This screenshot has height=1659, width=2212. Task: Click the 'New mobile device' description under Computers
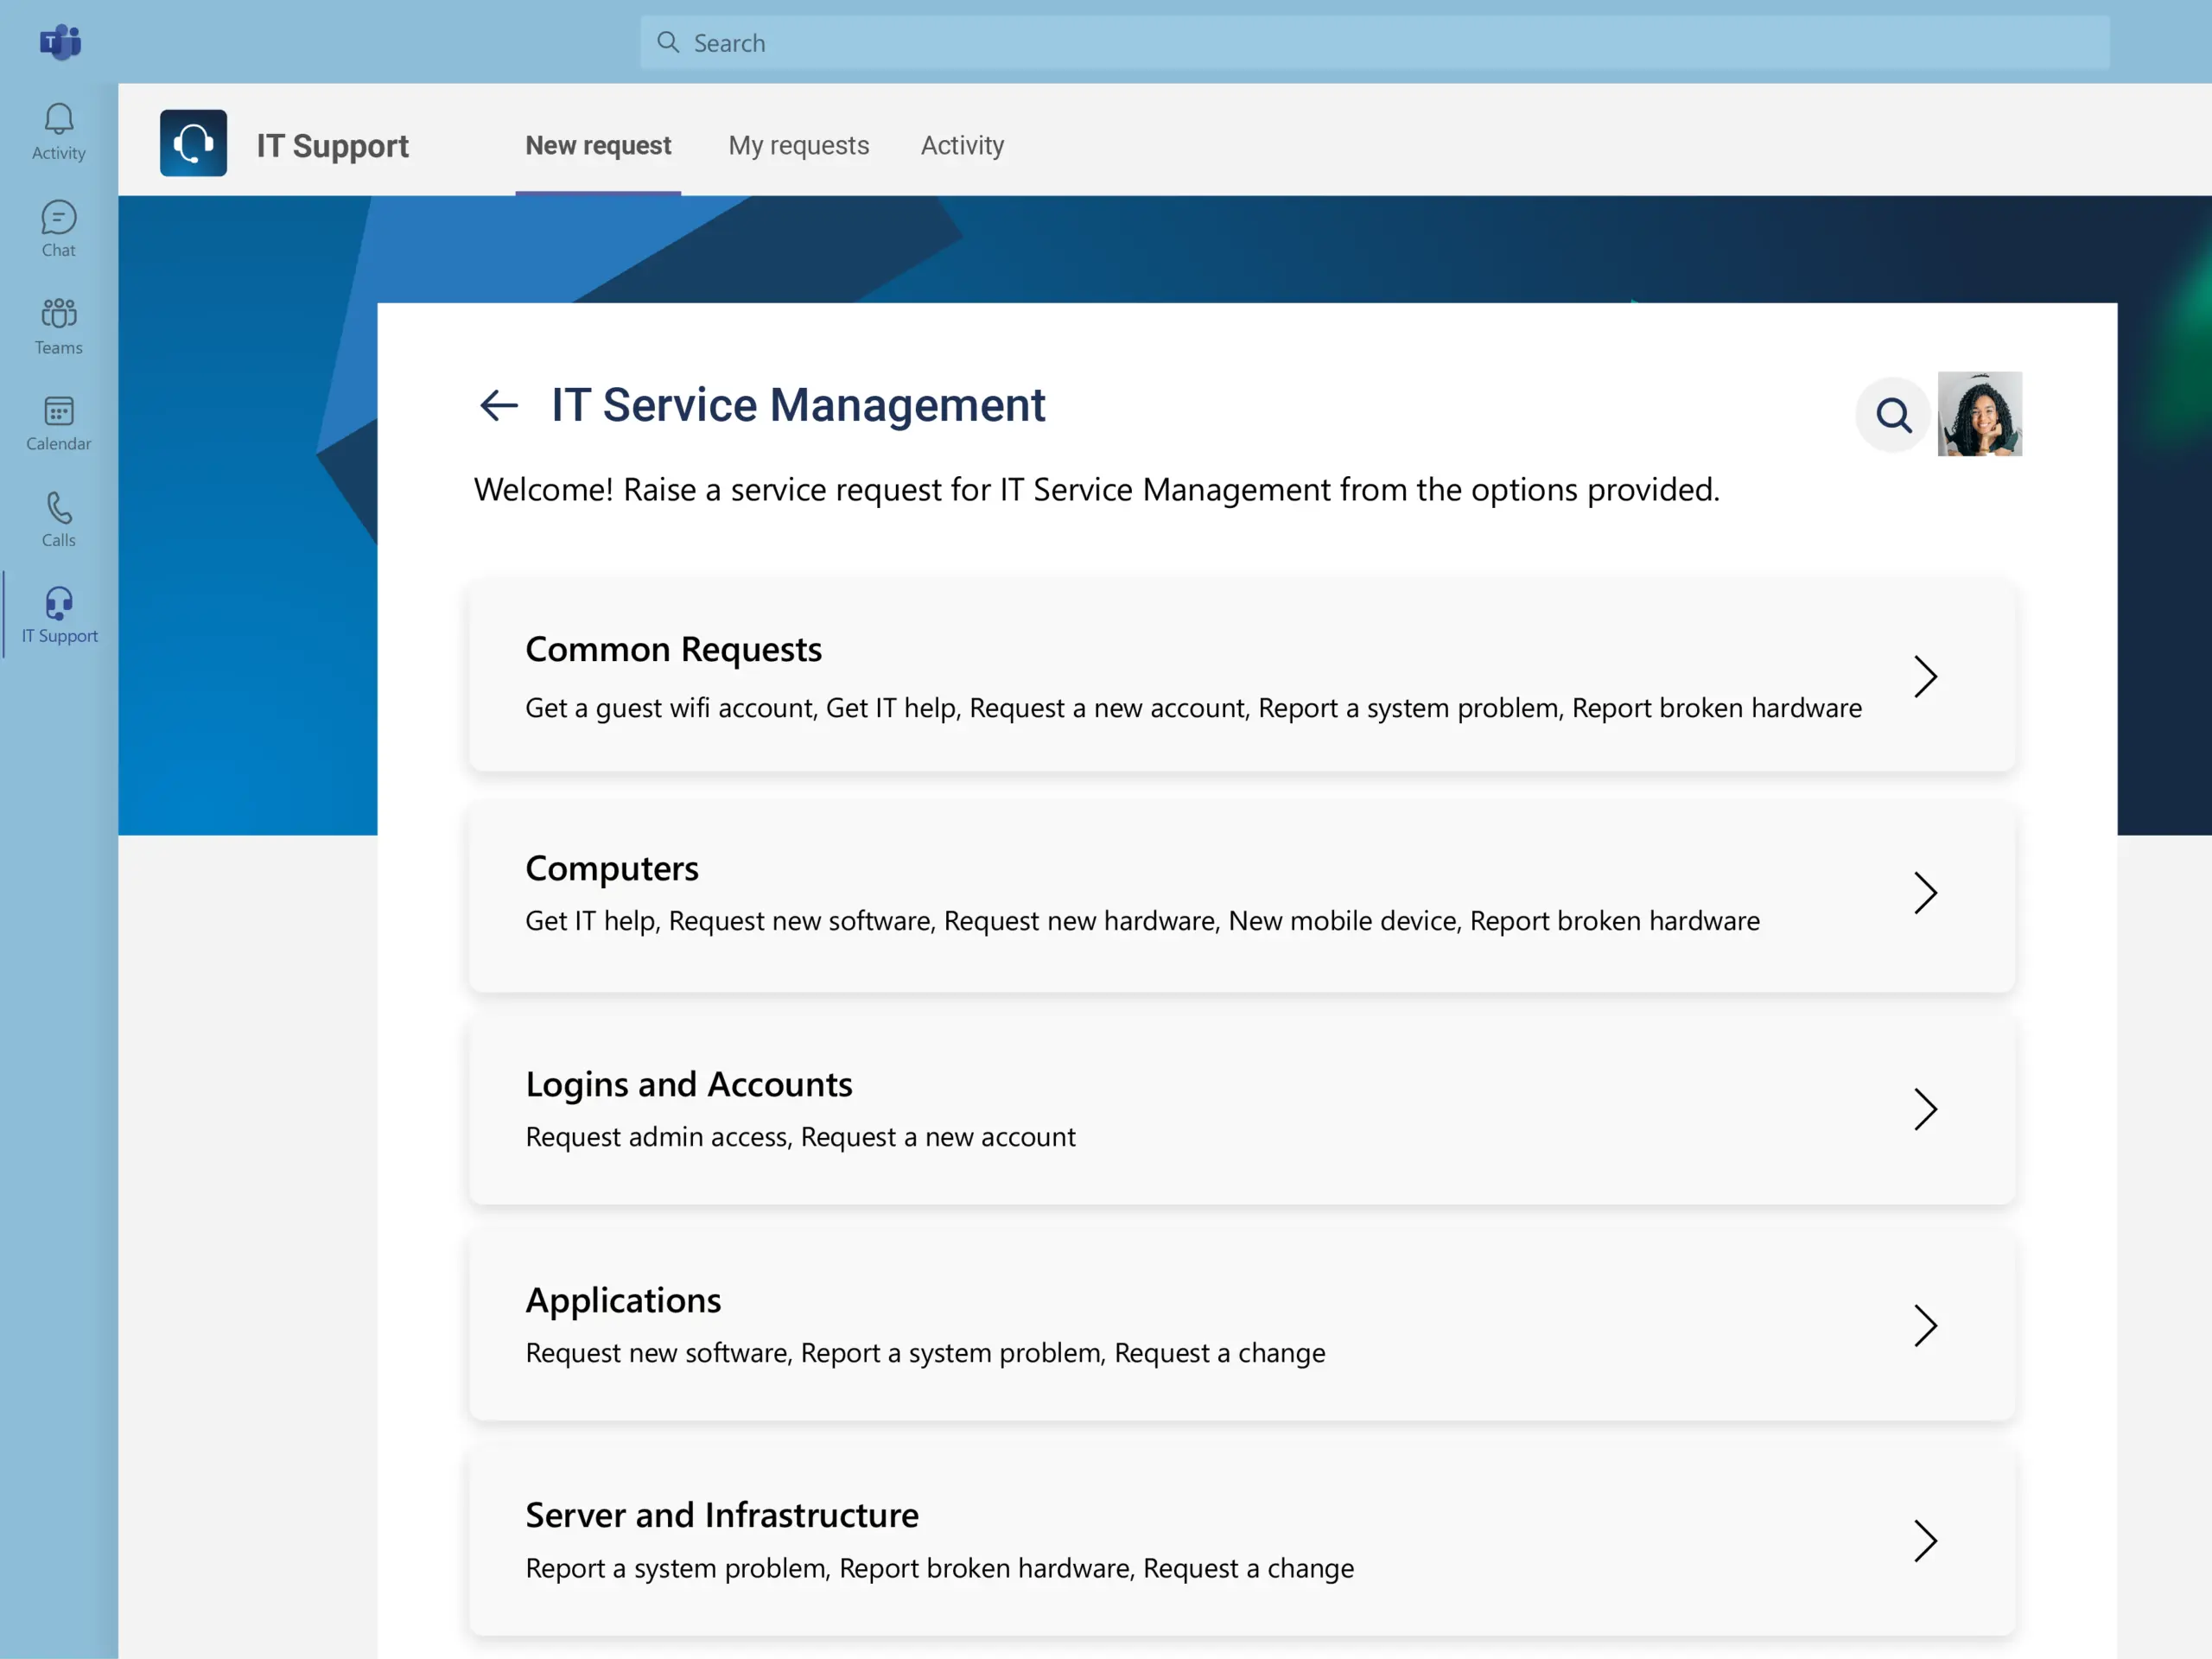pyautogui.click(x=1344, y=921)
